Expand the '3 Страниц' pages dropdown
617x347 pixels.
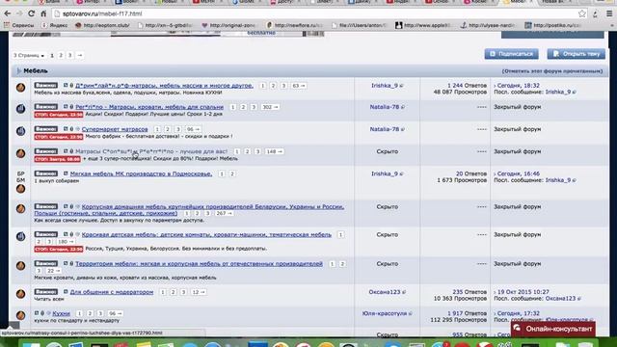coord(29,56)
